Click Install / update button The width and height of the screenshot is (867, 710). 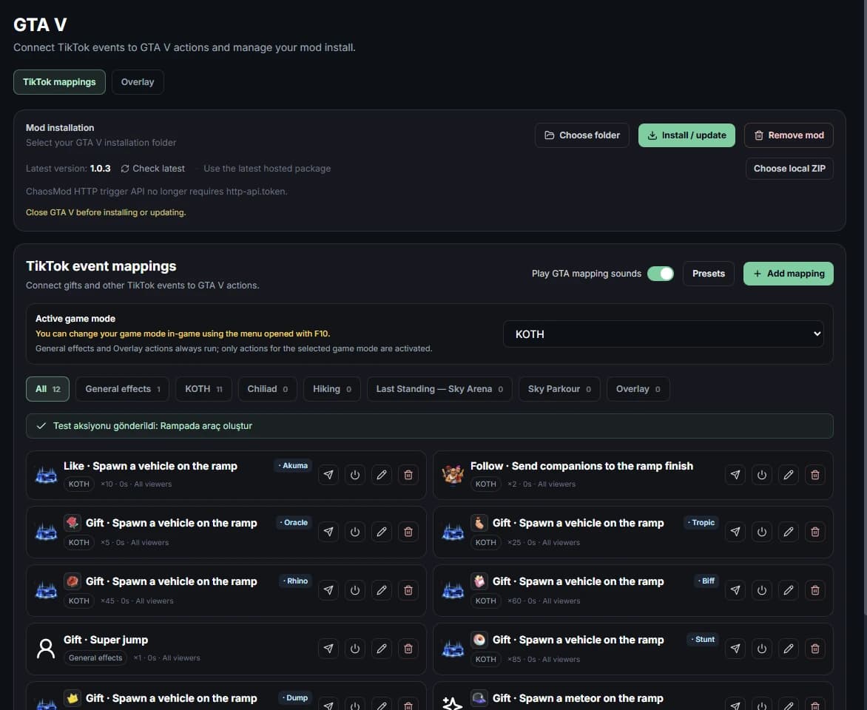tap(686, 135)
